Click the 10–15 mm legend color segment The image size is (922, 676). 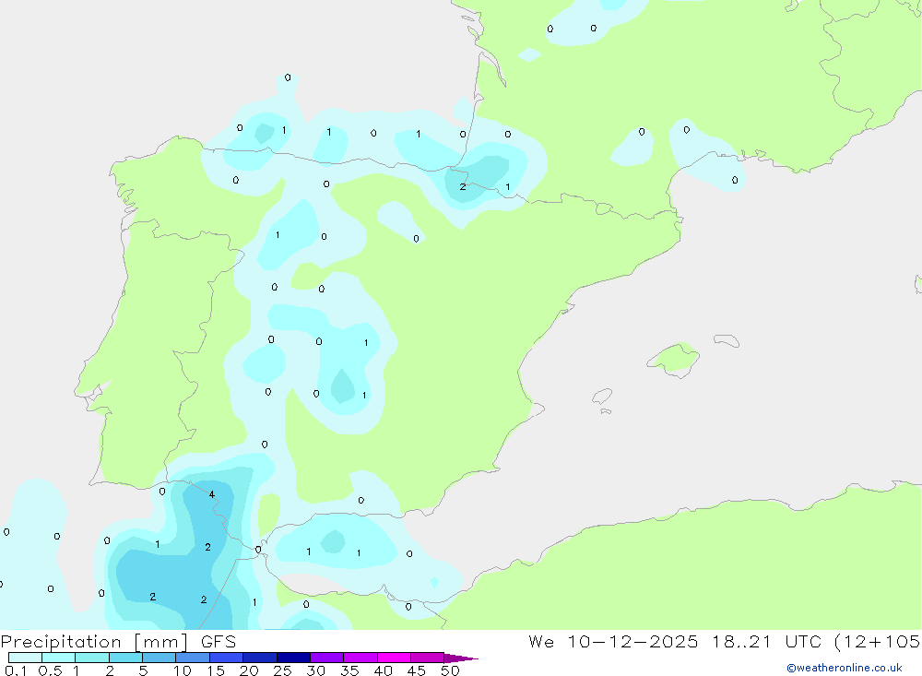tap(193, 658)
